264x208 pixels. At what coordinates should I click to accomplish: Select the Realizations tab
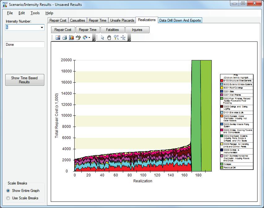point(147,20)
